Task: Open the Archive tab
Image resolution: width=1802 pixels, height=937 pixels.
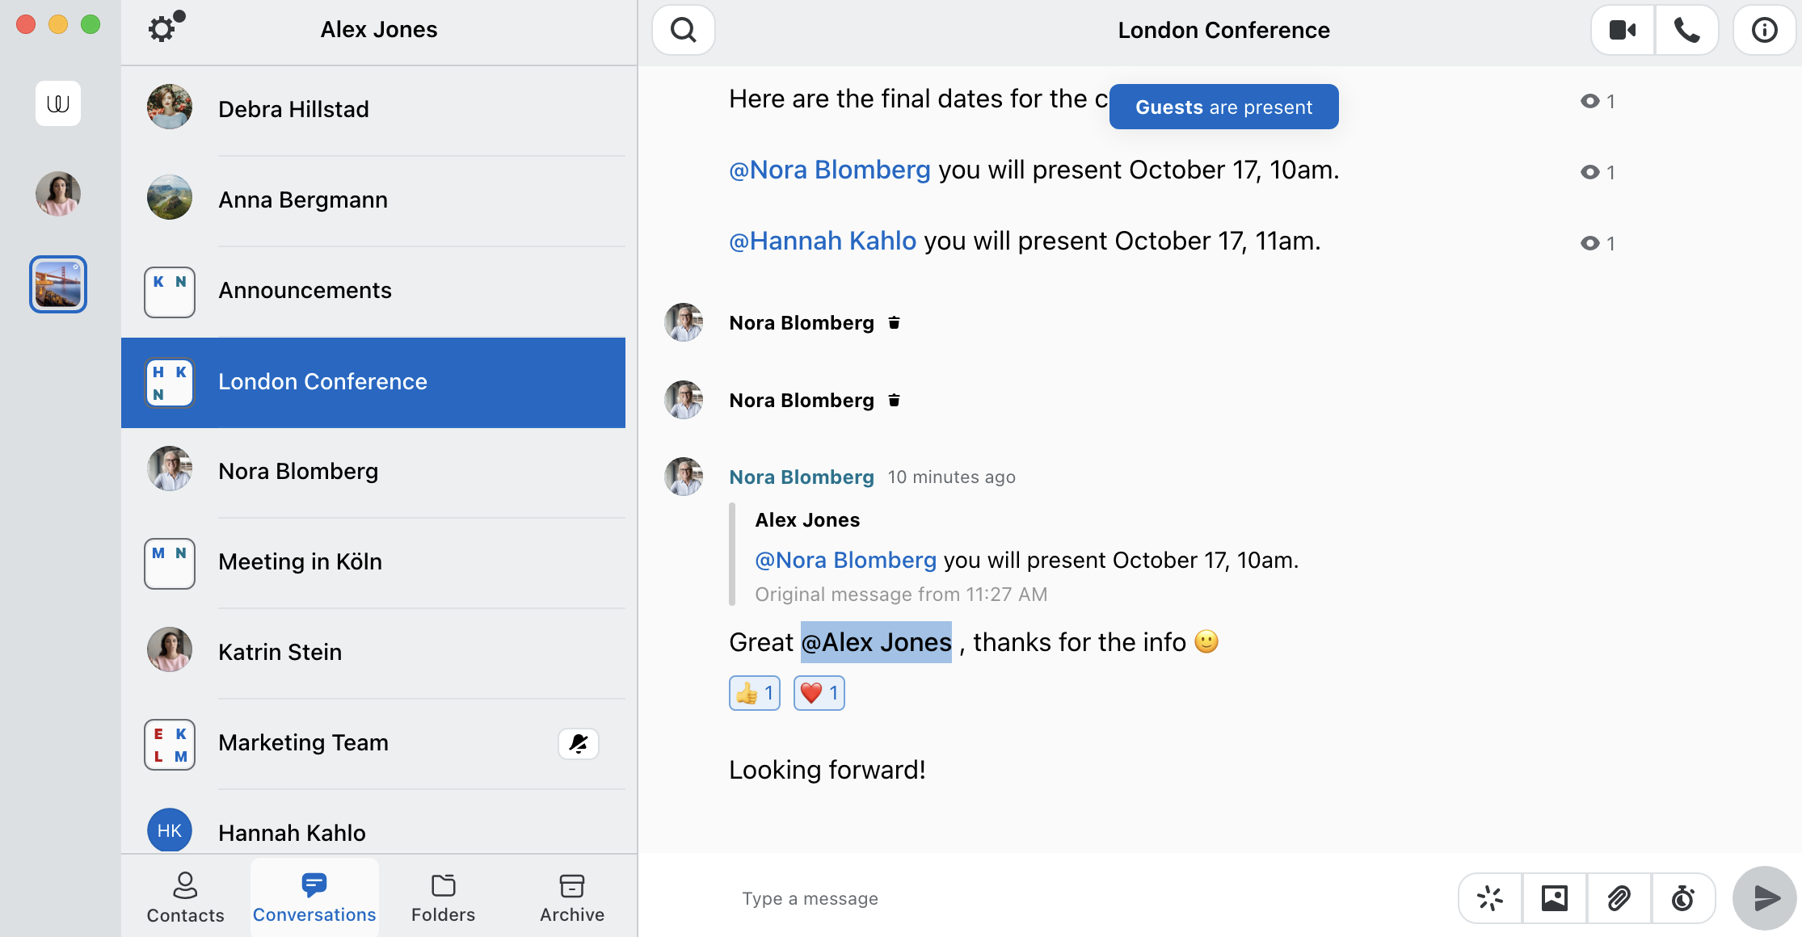Action: point(572,897)
